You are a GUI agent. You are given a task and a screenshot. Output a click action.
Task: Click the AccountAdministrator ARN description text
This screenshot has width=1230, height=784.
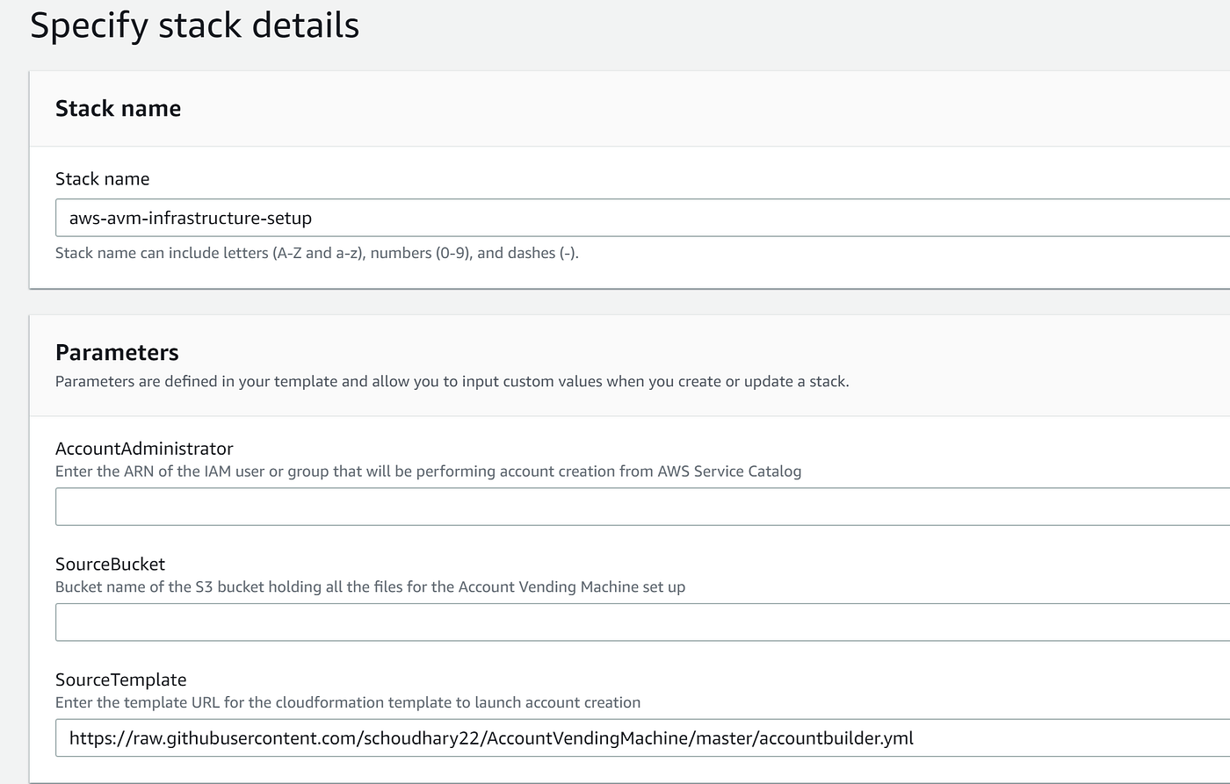[428, 471]
